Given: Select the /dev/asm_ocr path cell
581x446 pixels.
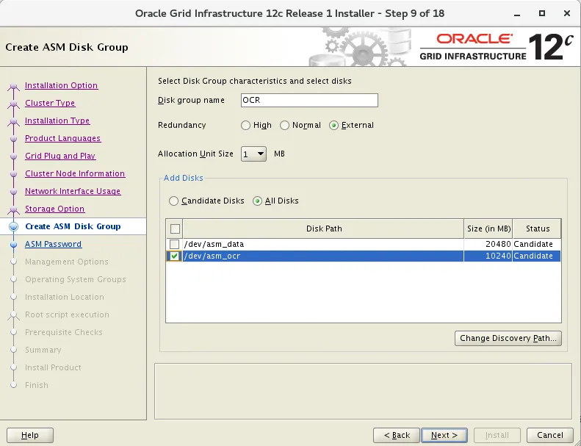Looking at the screenshot, I should pos(323,256).
